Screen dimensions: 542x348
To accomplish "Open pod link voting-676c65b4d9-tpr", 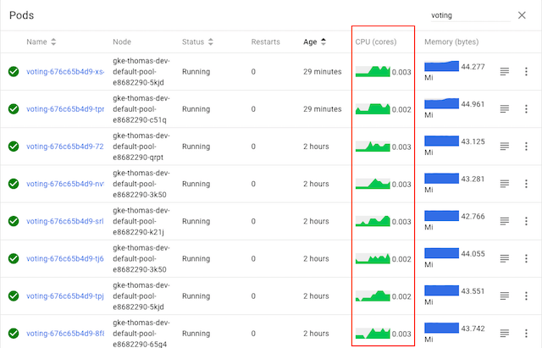I will point(65,109).
